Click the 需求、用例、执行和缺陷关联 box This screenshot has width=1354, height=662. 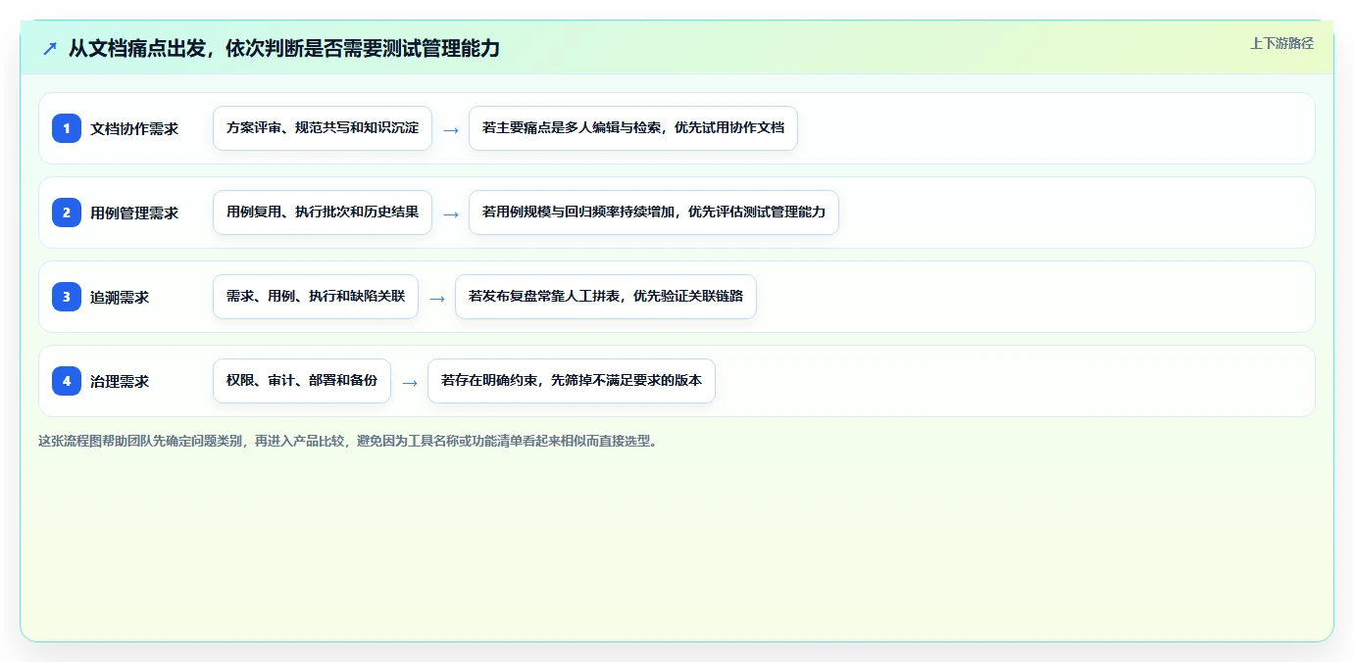pyautogui.click(x=316, y=297)
